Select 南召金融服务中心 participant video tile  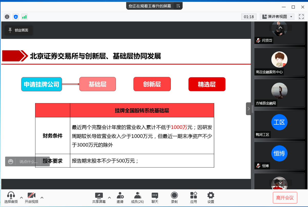click(280, 61)
